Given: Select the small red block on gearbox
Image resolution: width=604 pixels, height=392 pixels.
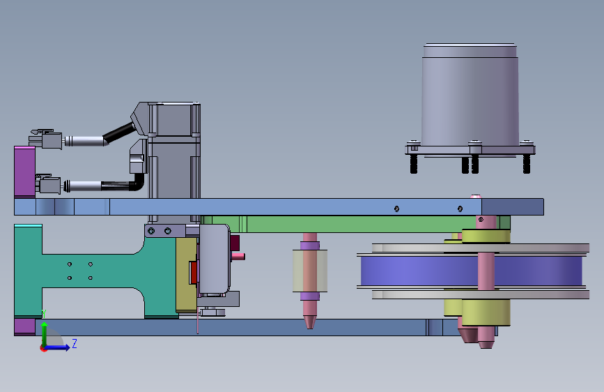Looking at the screenshot, I should 192,272.
